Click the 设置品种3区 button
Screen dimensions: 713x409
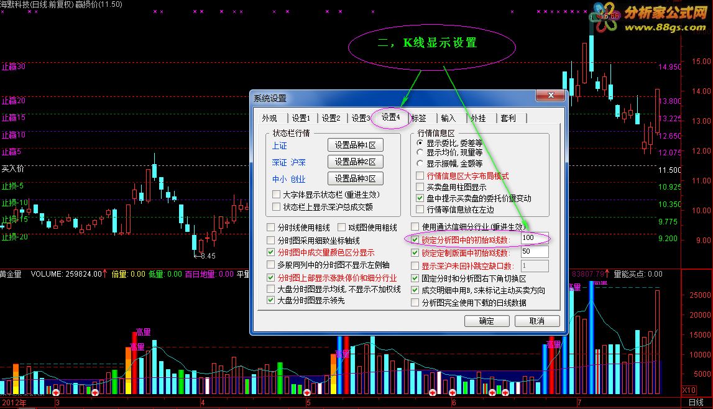356,178
